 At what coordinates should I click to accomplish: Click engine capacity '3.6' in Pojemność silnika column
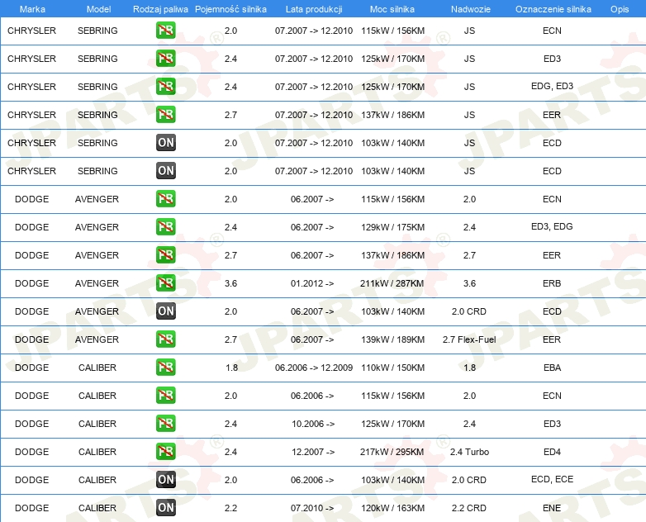(230, 283)
